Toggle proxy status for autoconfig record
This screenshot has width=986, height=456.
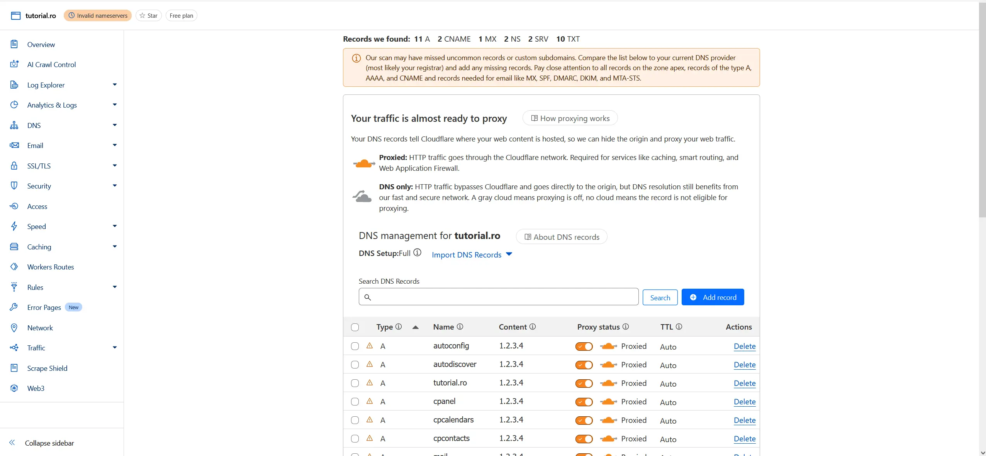coord(584,346)
